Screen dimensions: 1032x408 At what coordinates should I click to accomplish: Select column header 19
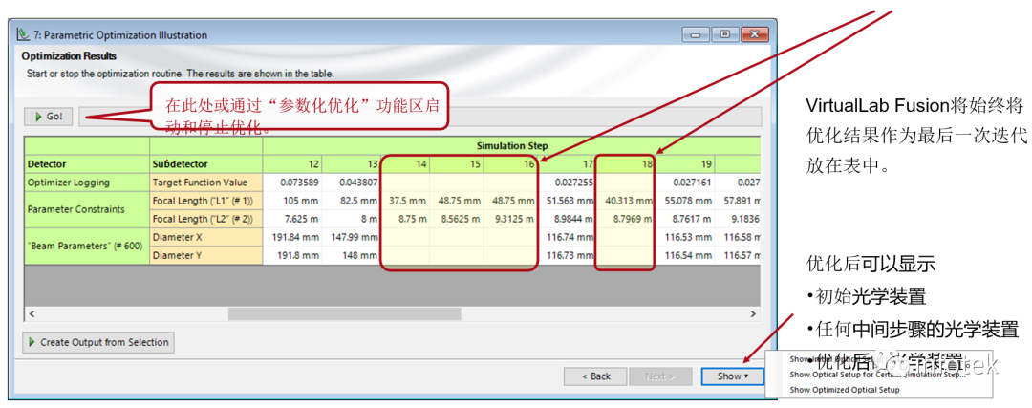point(684,163)
